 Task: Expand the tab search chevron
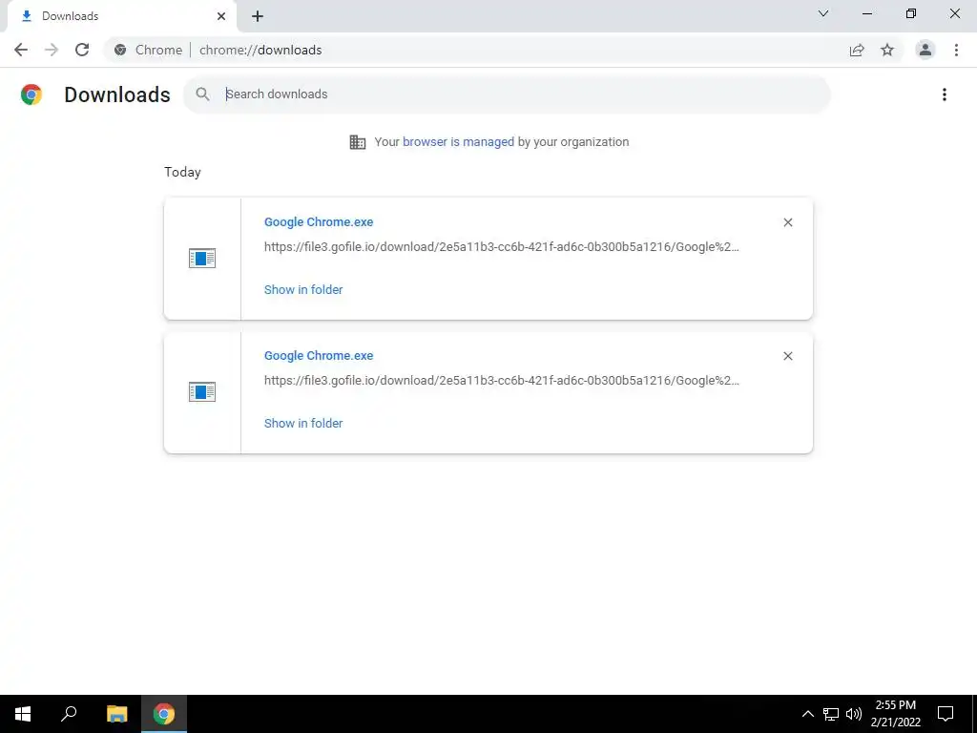(x=823, y=13)
